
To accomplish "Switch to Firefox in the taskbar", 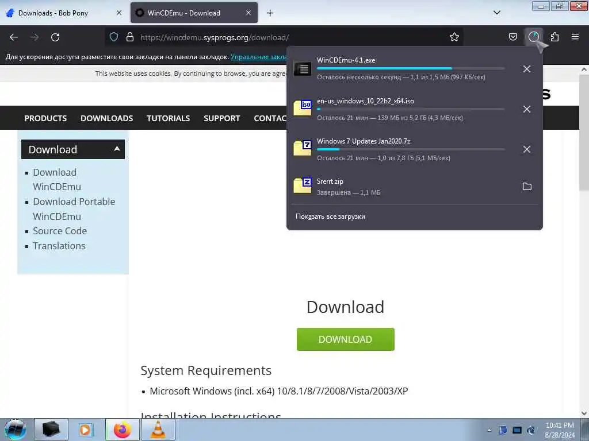I will pyautogui.click(x=123, y=430).
